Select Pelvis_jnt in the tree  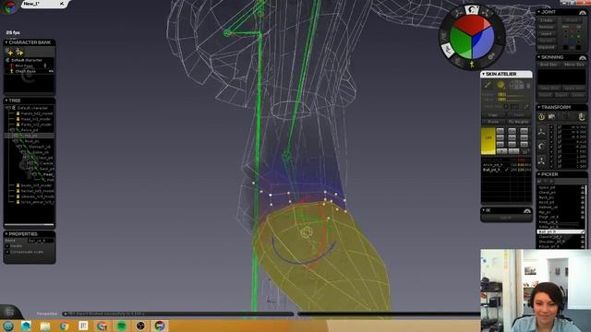(30, 130)
